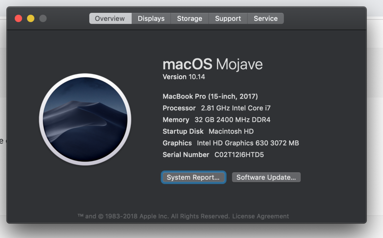Click the Memory 32 GB line

coord(216,120)
